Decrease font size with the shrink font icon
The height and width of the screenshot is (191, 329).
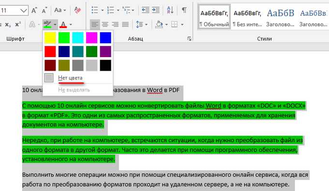(x=45, y=10)
